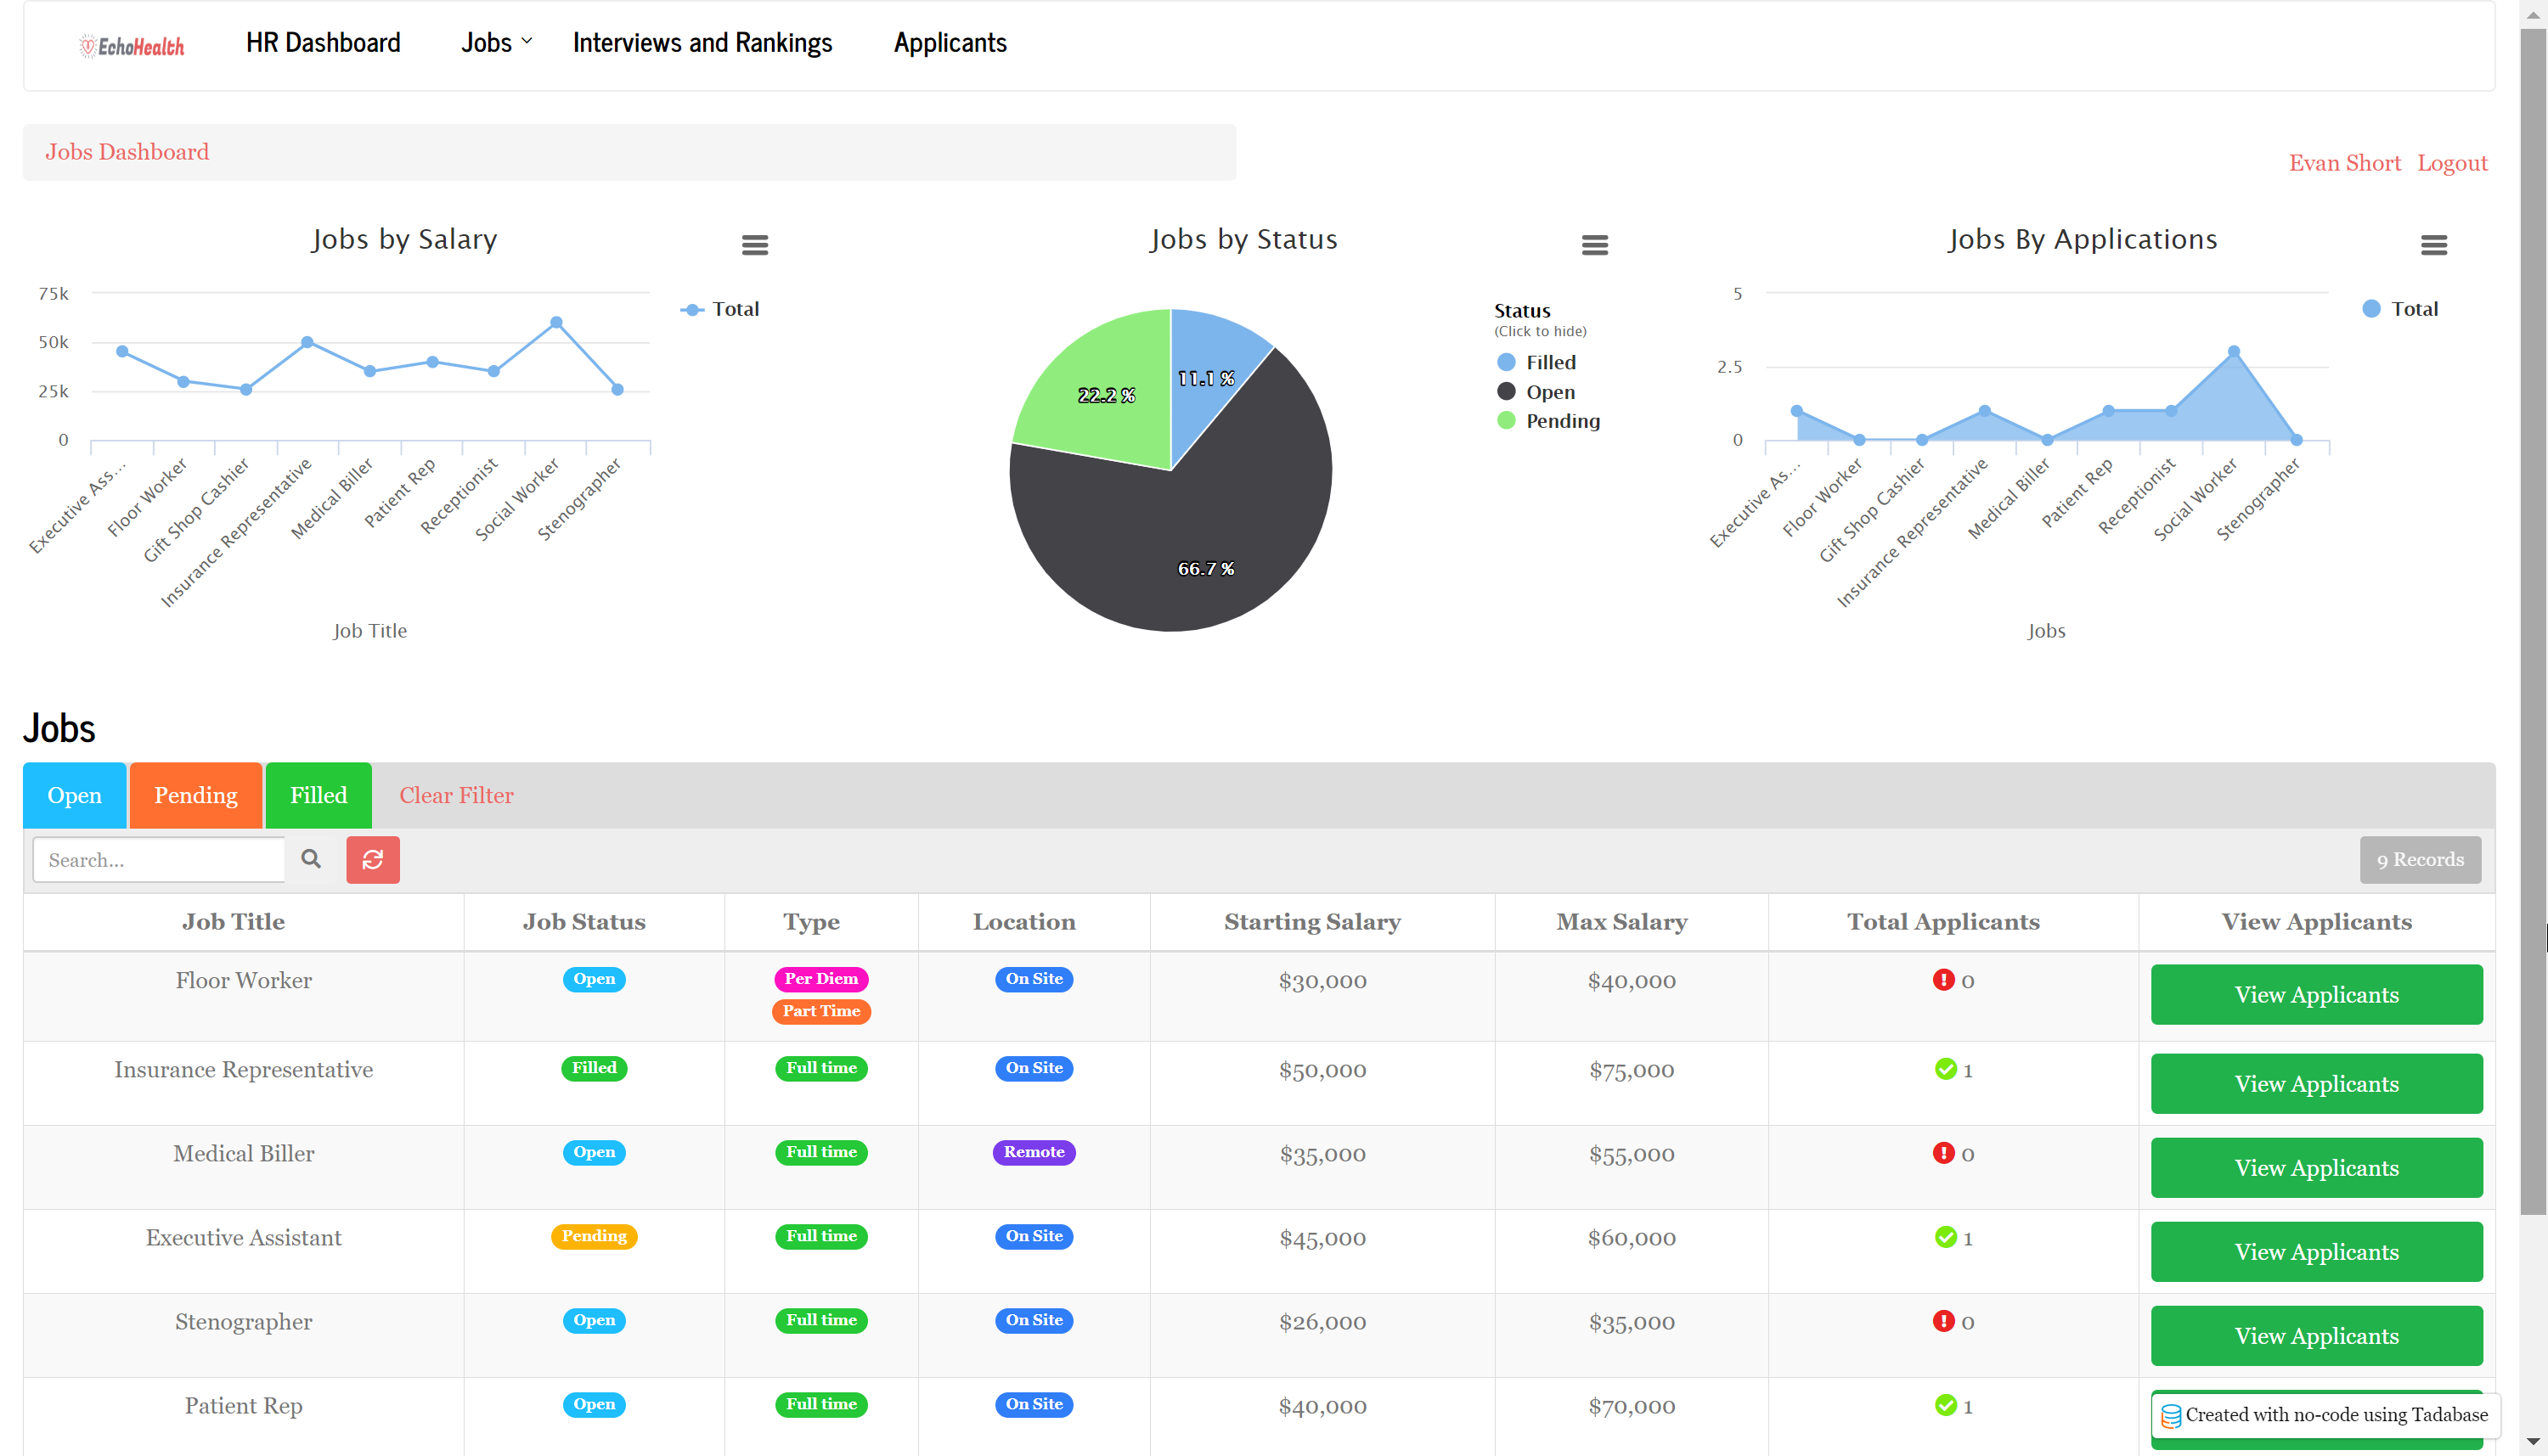The width and height of the screenshot is (2548, 1456).
Task: Open Evan Short profile link
Action: click(x=2345, y=163)
